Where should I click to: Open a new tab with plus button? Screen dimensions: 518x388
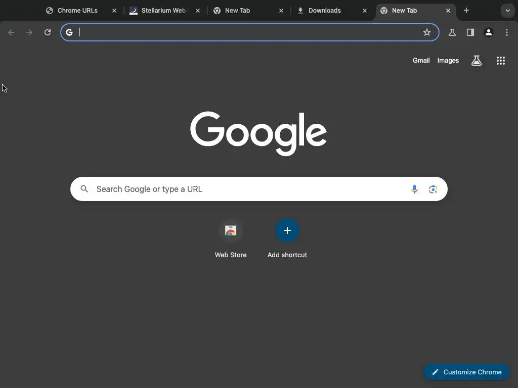point(466,10)
